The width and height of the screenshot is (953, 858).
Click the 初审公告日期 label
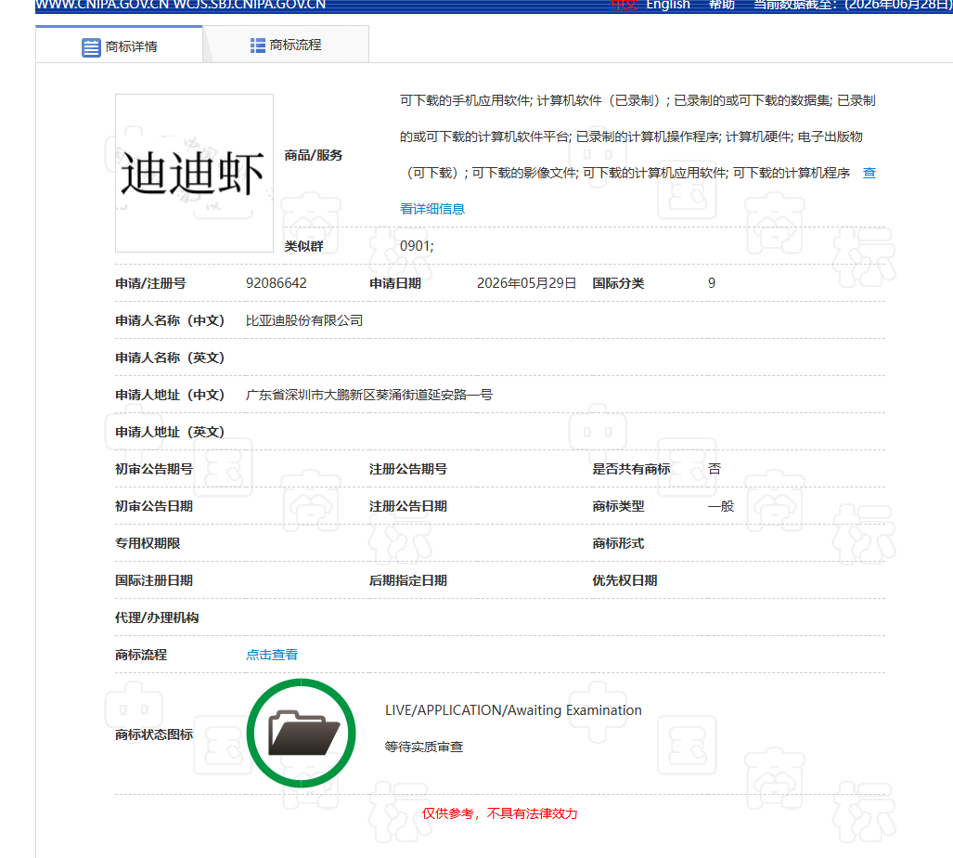(154, 506)
